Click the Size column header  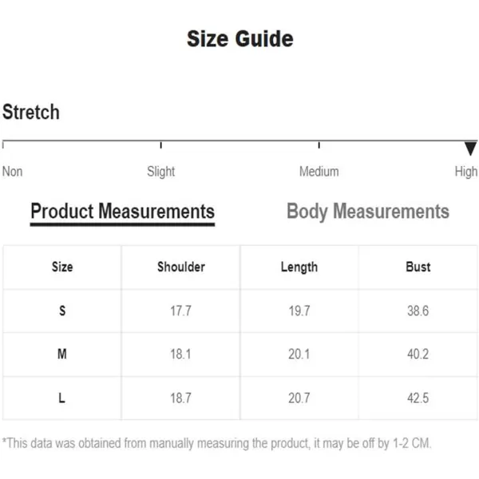(62, 267)
